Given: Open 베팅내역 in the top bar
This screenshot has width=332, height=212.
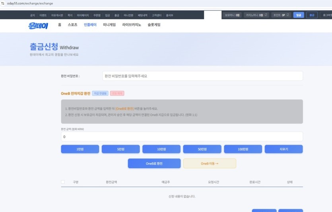Looking at the screenshot, I should (x=142, y=15).
